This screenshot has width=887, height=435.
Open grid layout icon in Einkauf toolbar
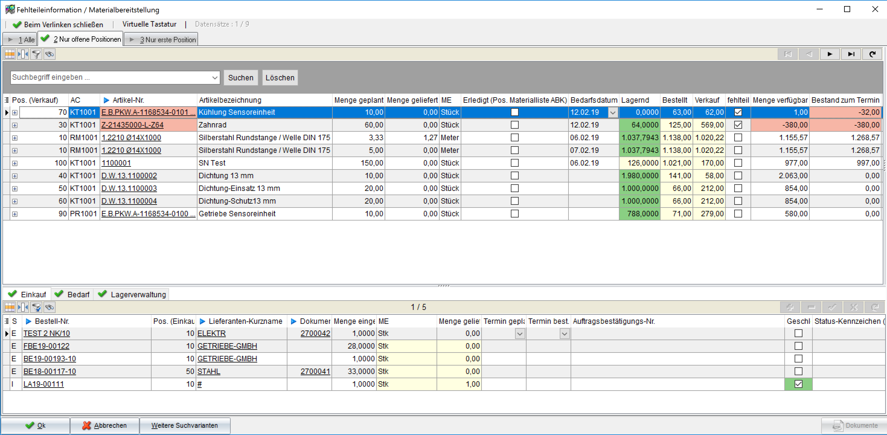tap(10, 307)
